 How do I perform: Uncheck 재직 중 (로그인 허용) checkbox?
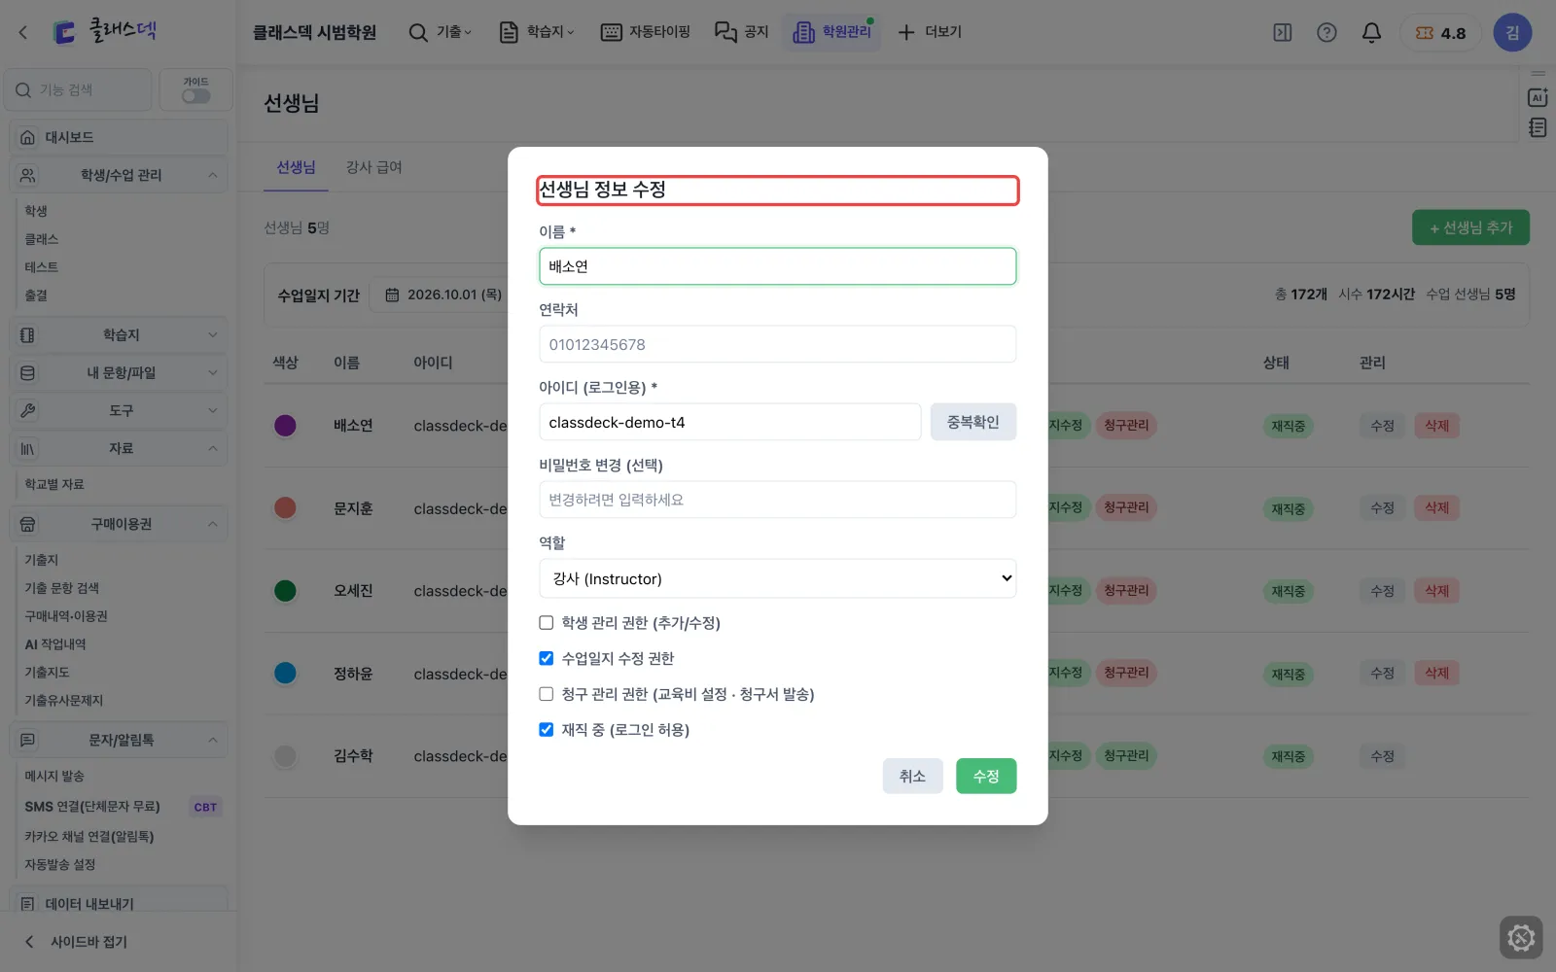point(547,730)
